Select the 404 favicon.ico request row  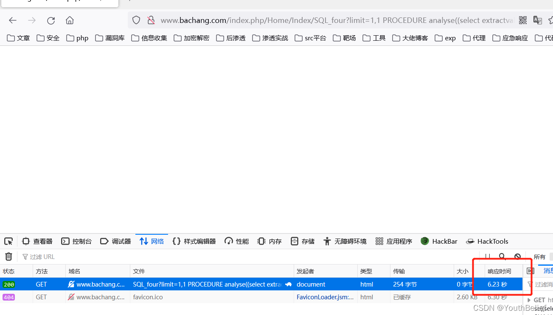[261, 297]
